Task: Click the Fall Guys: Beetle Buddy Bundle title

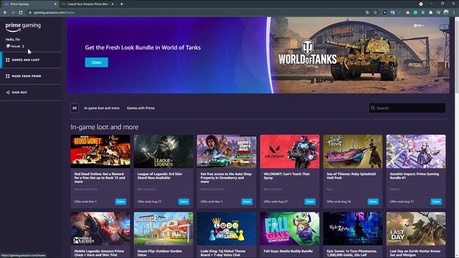Action: (x=288, y=251)
